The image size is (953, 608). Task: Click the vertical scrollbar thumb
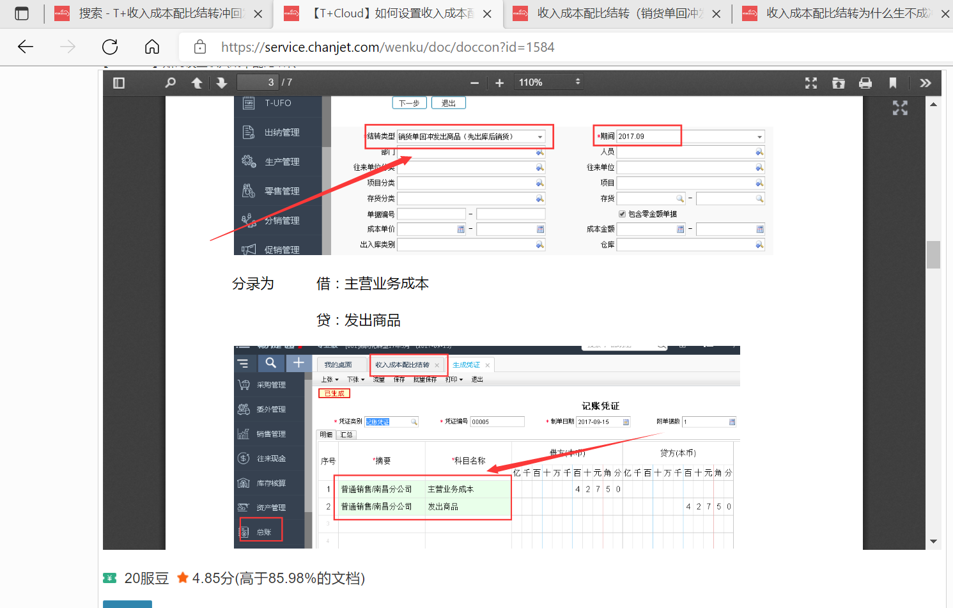tap(934, 254)
